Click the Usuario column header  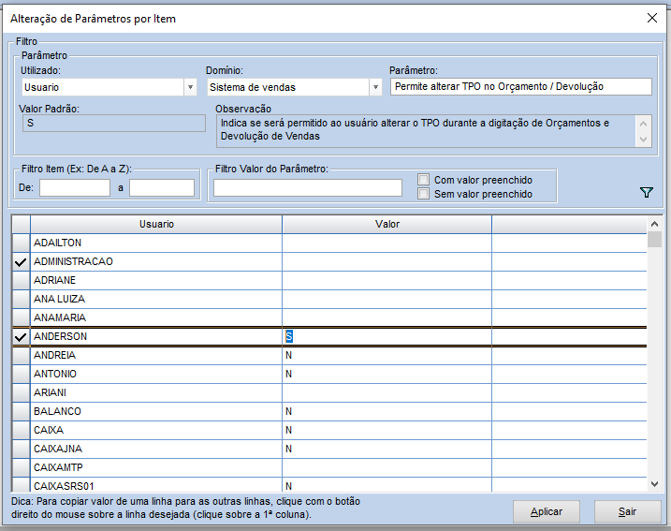point(156,225)
